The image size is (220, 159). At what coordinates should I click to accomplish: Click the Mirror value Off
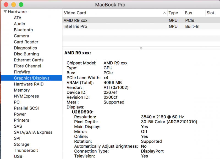point(144,132)
